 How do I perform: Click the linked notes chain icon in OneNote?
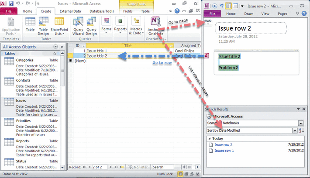[x=208, y=21]
